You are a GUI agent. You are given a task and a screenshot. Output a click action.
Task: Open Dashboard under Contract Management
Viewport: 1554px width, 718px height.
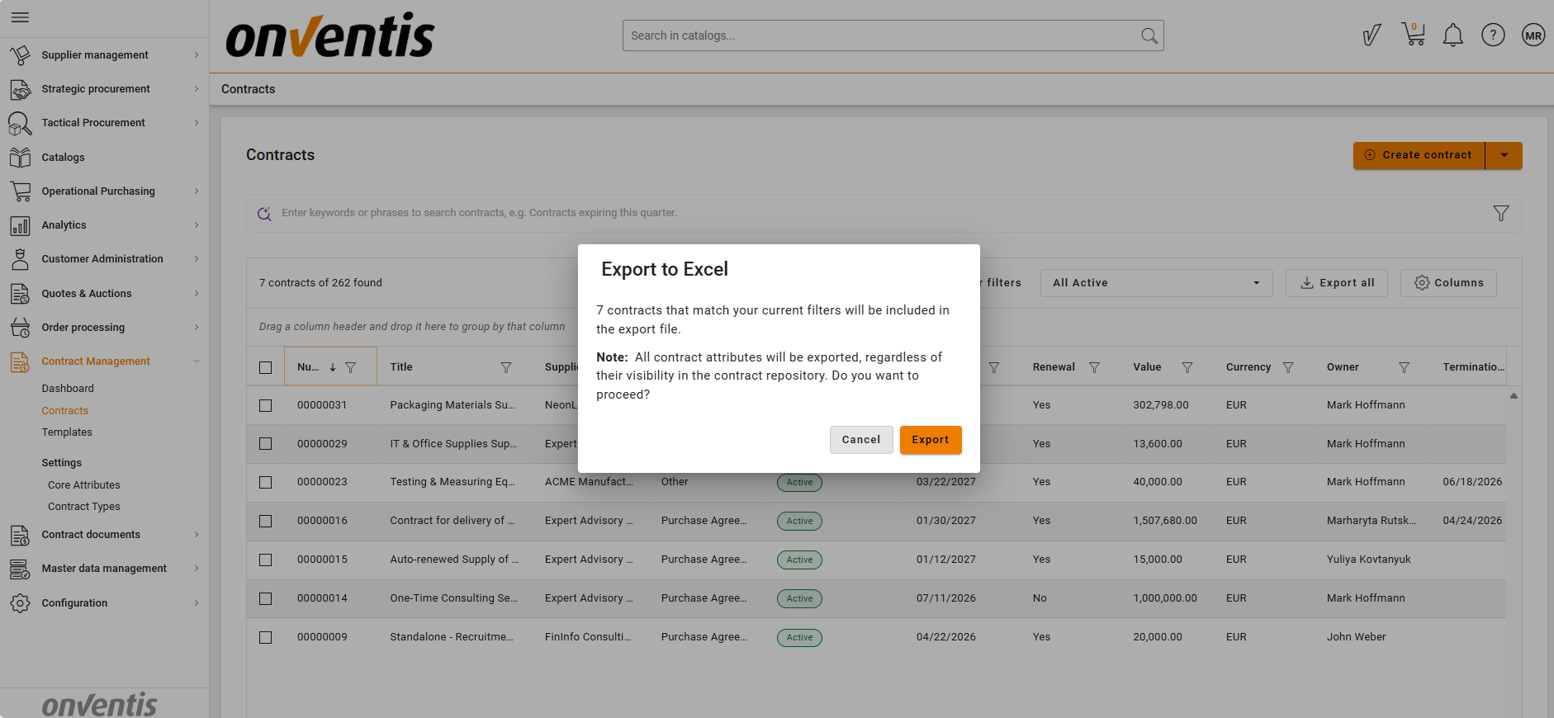click(x=68, y=389)
